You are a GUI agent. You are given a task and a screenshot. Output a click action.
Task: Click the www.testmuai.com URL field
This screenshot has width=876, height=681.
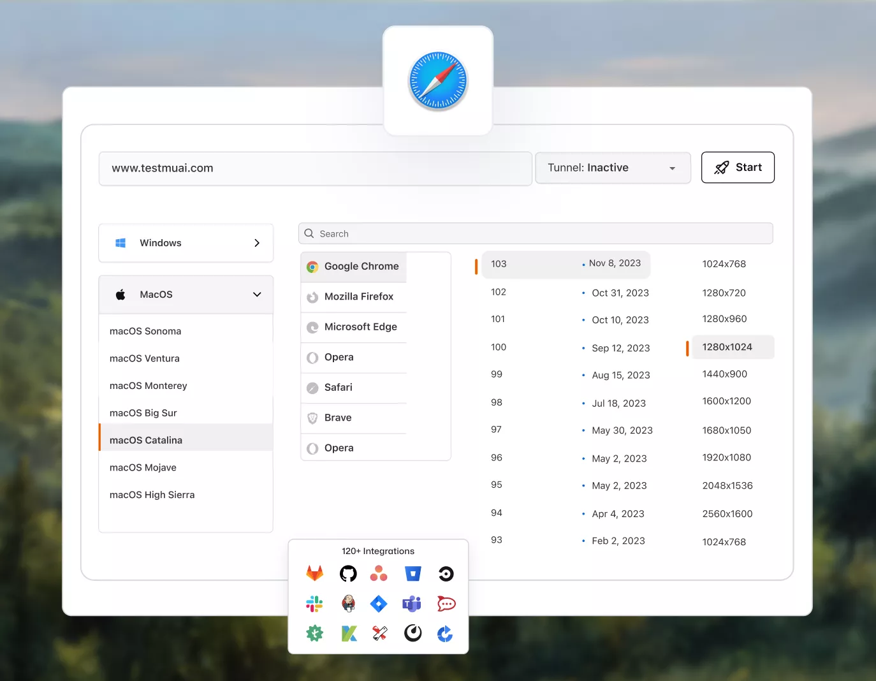point(316,168)
